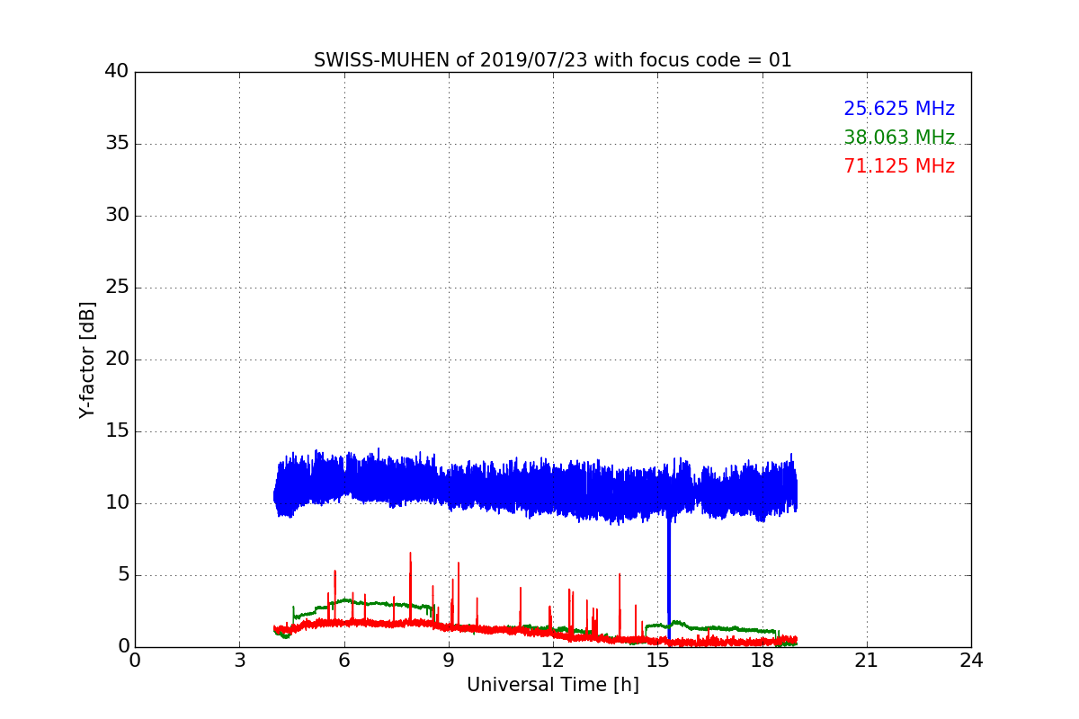Click the blue dropout spike near 15 h
Image resolution: width=1079 pixels, height=719 pixels.
[x=669, y=580]
